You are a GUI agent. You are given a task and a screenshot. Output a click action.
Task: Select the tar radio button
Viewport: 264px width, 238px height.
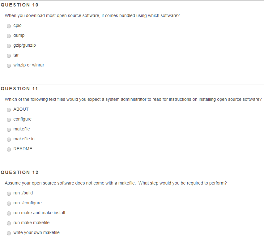[9, 56]
